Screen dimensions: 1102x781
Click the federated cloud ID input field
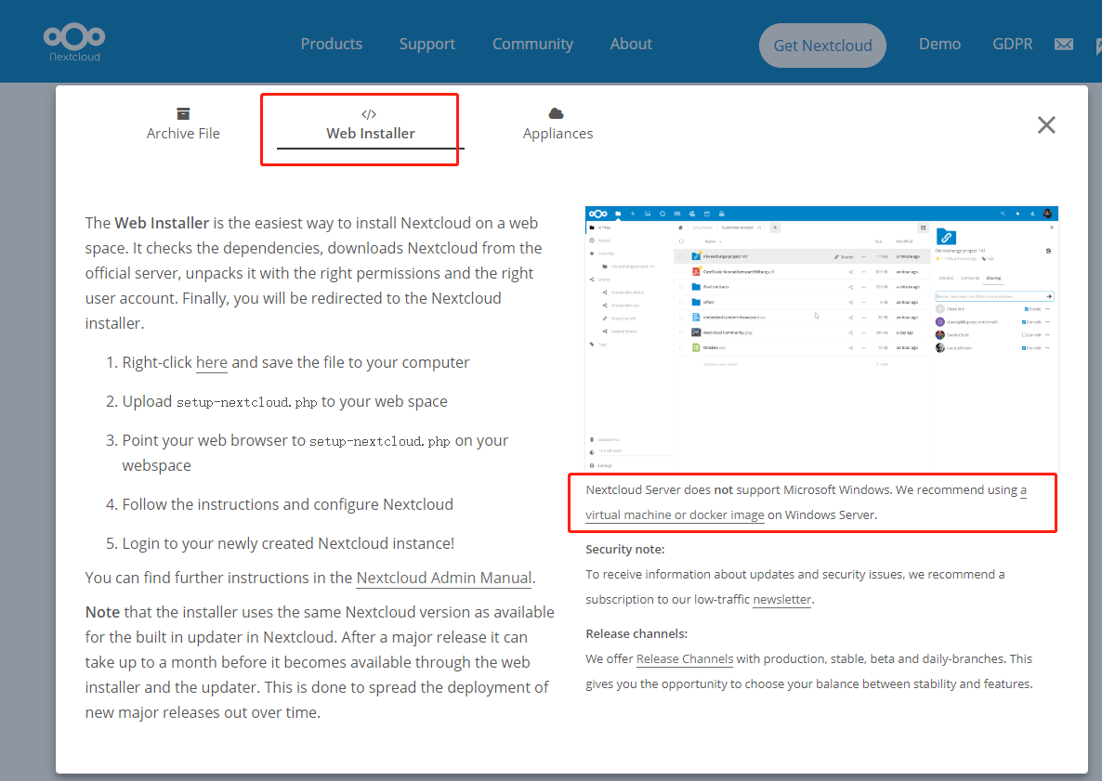click(993, 296)
